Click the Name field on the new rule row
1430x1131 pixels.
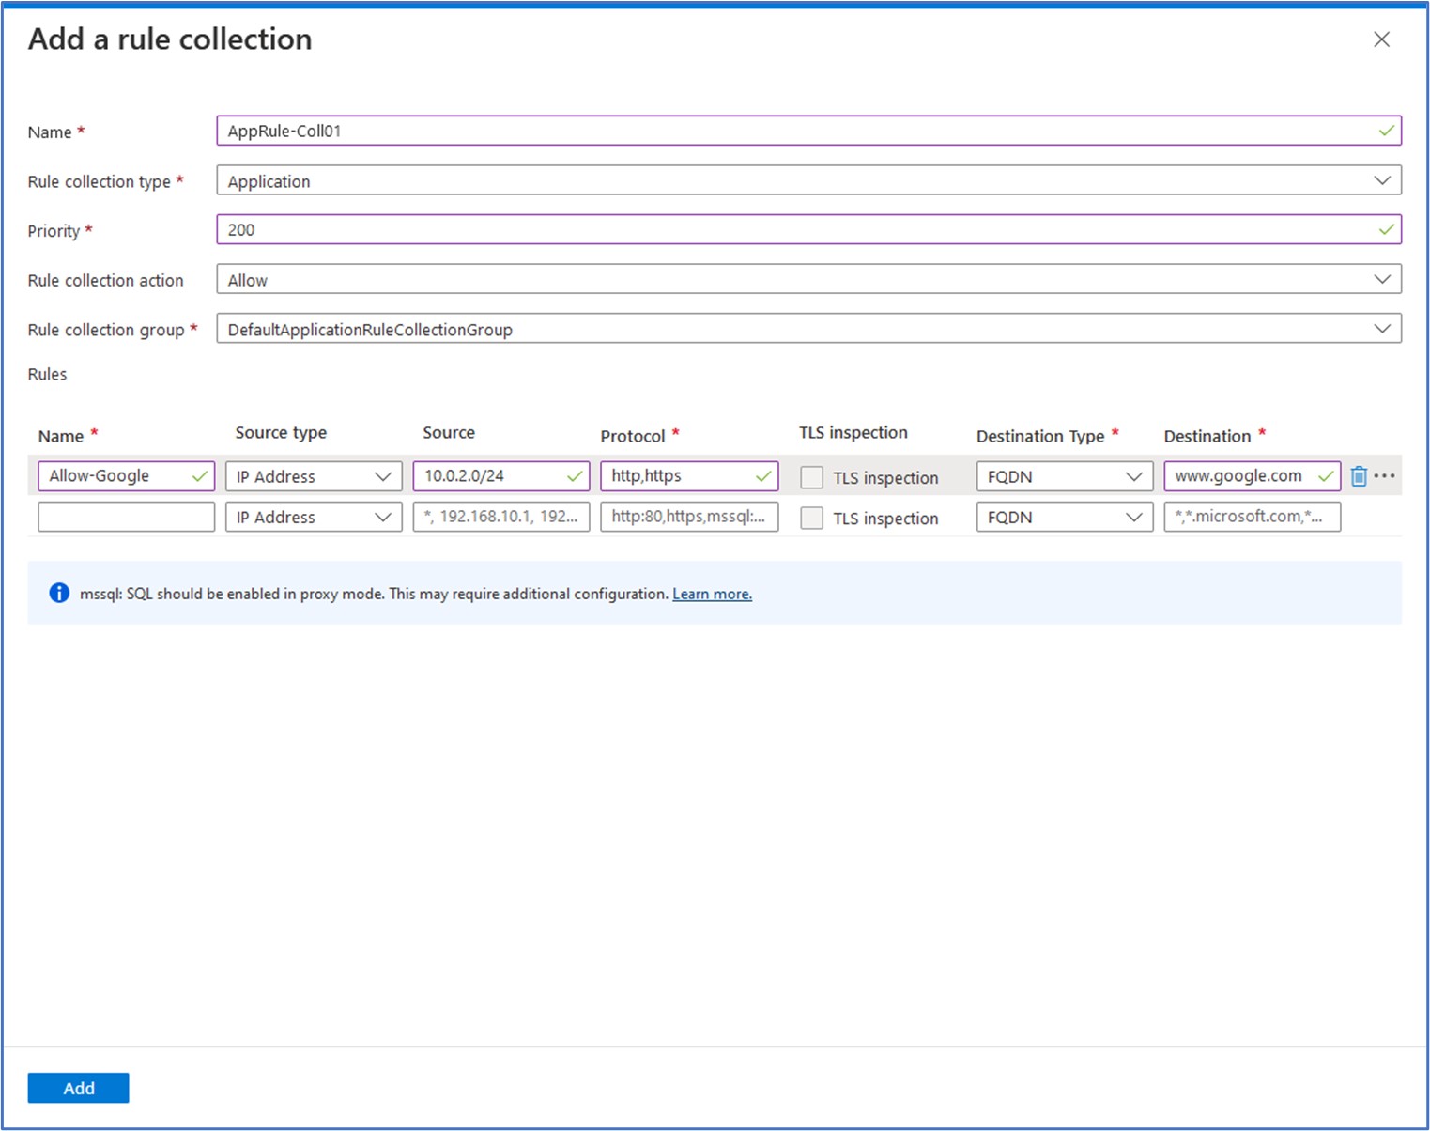tap(125, 517)
